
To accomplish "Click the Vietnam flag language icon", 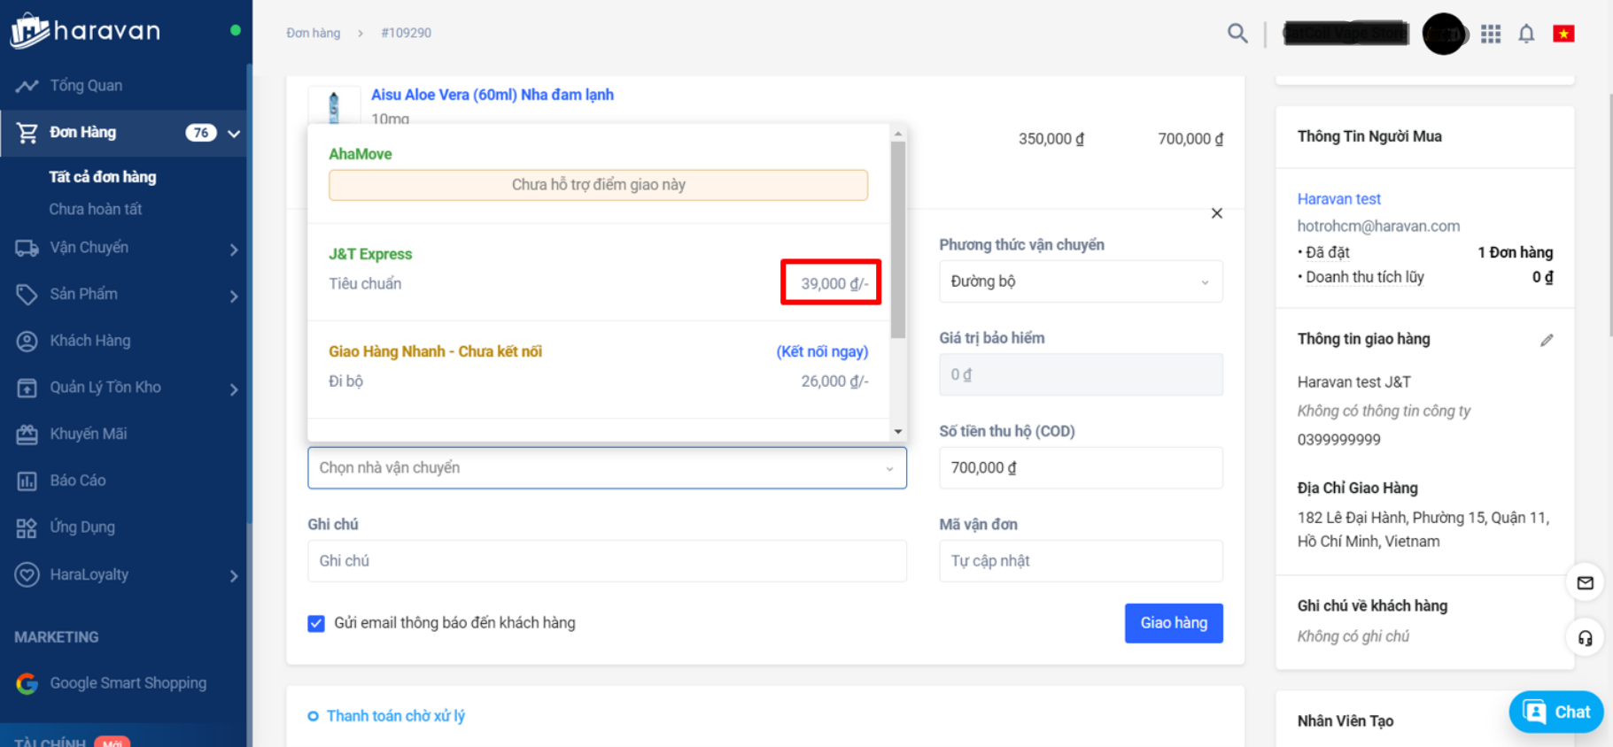I will coord(1563,34).
